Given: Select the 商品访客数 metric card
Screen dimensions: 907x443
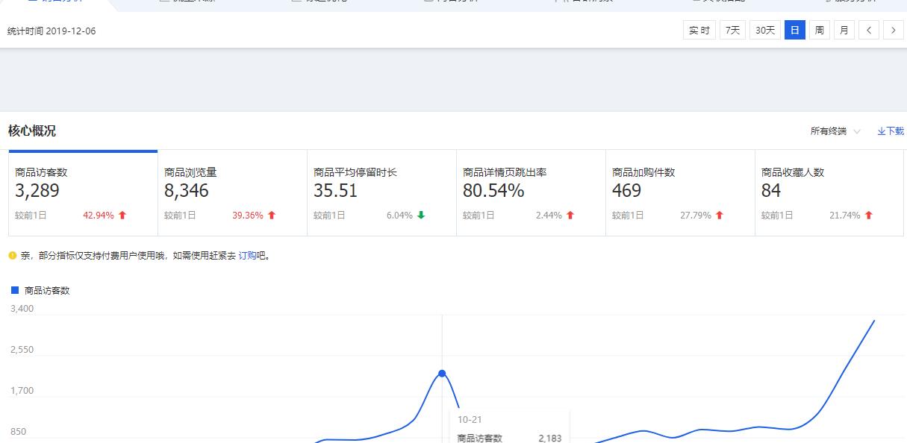Looking at the screenshot, I should pos(83,193).
